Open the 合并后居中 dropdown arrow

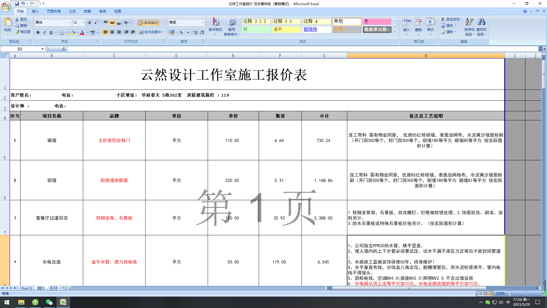pyautogui.click(x=164, y=32)
